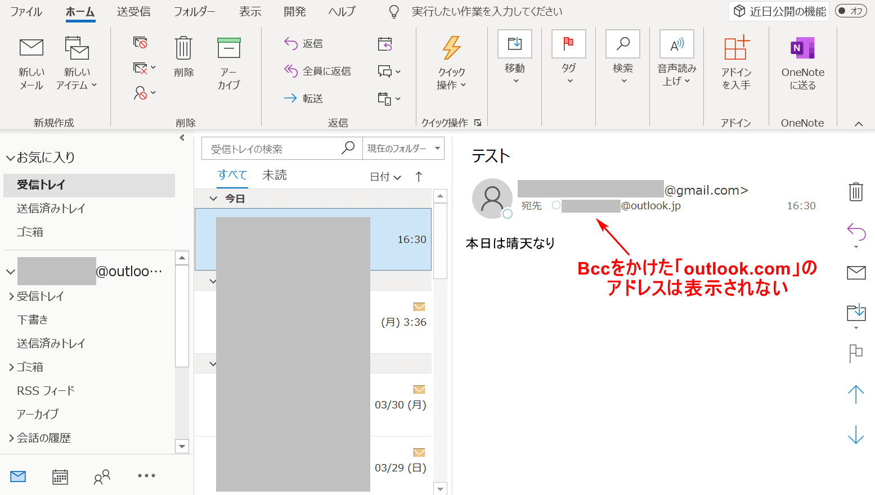Viewport: 875px width, 495px height.
Task: Open the ヘルプ tab
Action: point(342,12)
